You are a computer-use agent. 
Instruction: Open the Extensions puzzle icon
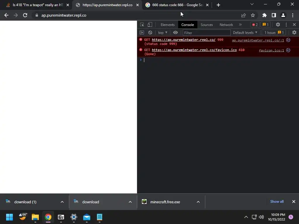click(x=265, y=15)
